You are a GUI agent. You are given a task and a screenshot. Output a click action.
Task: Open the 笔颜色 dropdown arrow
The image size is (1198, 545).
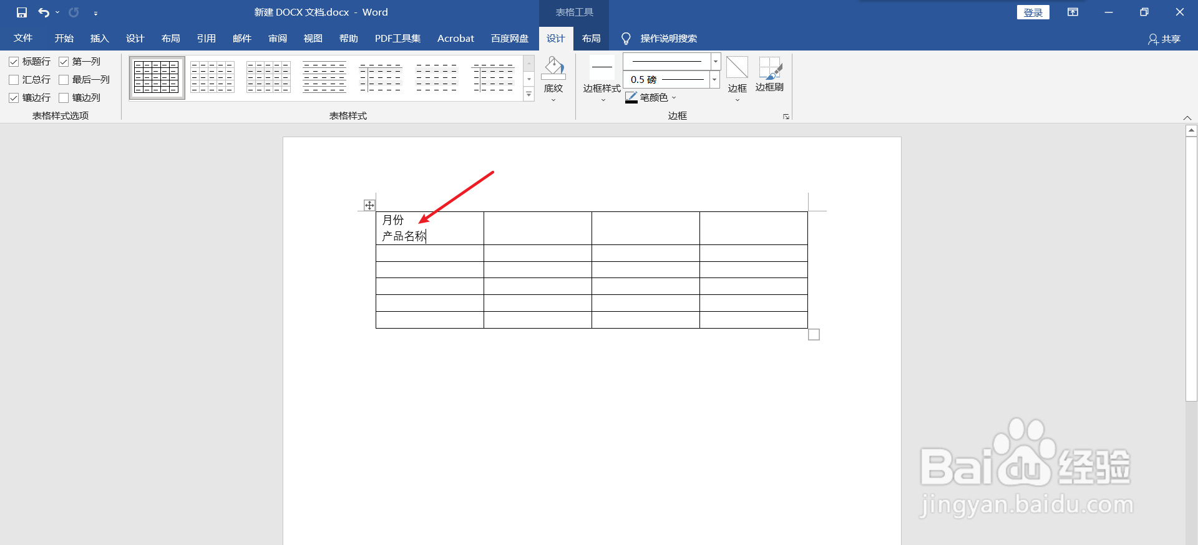click(x=674, y=98)
